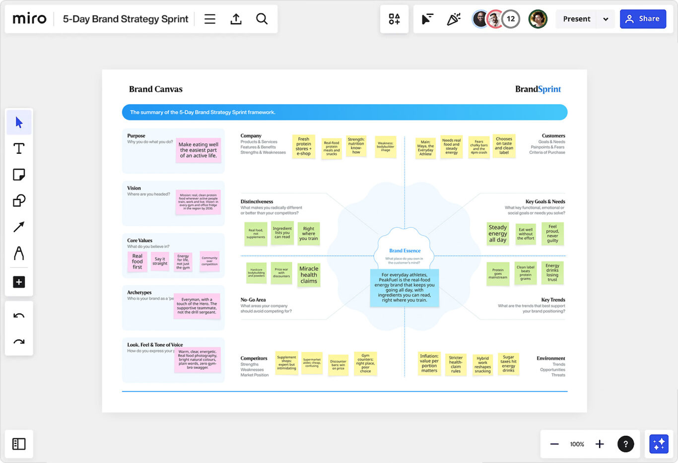Select 'Right where you train' note
Image resolution: width=678 pixels, height=463 pixels.
pos(309,234)
